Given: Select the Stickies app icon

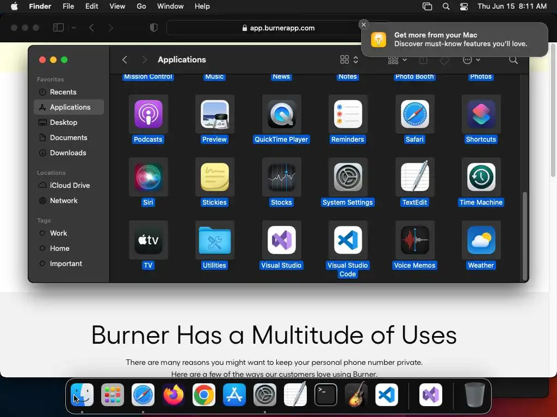Looking at the screenshot, I should [x=214, y=177].
